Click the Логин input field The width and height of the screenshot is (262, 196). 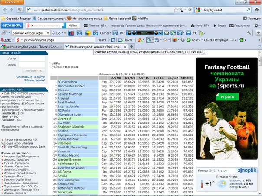[32, 58]
